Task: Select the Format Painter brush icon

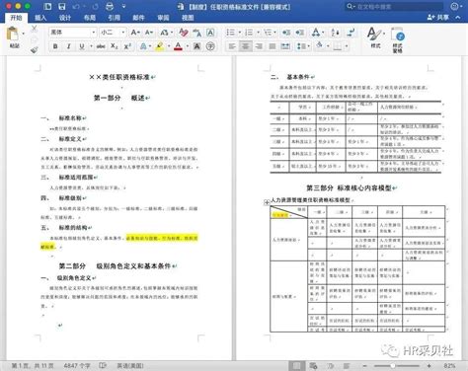Action: pyautogui.click(x=34, y=49)
